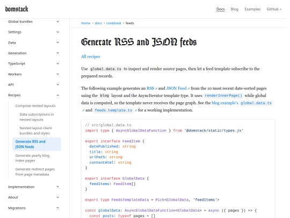Click the 'Generate RSS and JSON feeds' heading

(139, 42)
